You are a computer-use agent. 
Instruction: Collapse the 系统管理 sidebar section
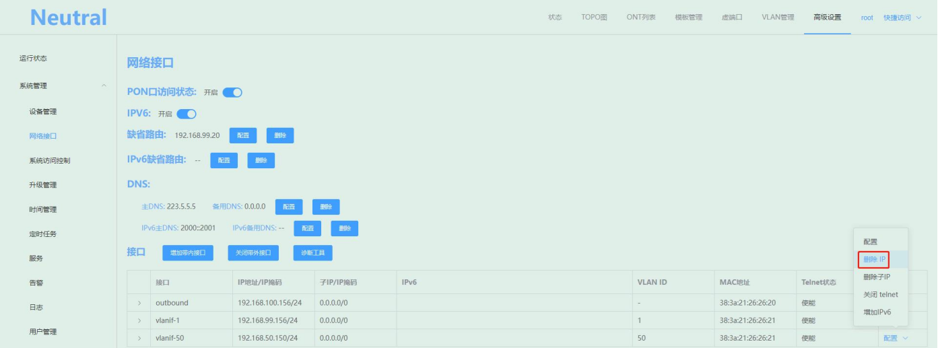(103, 85)
